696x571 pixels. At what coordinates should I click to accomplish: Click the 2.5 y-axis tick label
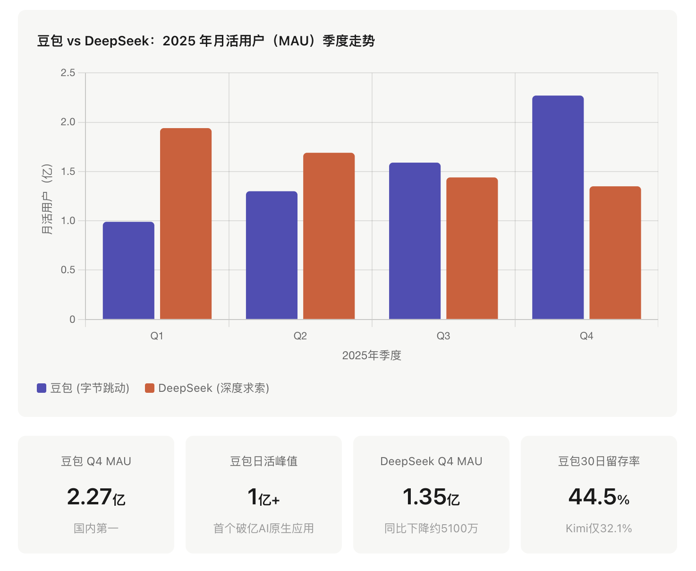(x=68, y=73)
